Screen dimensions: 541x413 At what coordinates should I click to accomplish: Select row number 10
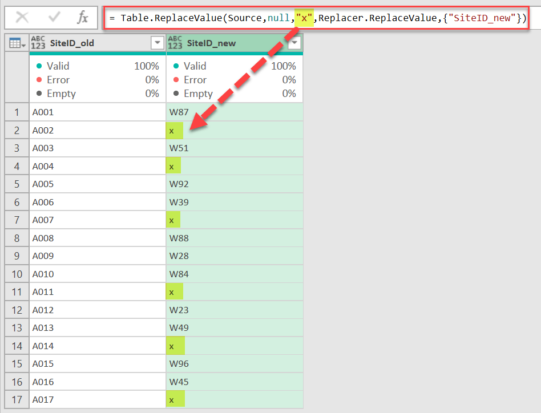pos(17,273)
